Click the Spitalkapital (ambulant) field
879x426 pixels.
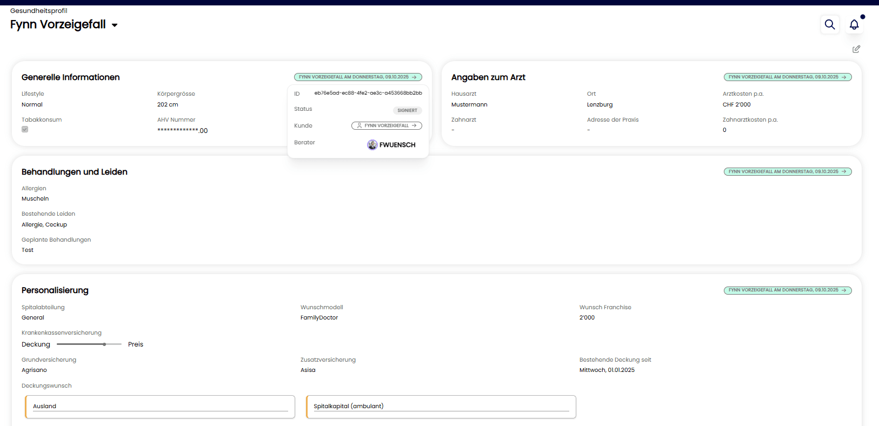(441, 407)
